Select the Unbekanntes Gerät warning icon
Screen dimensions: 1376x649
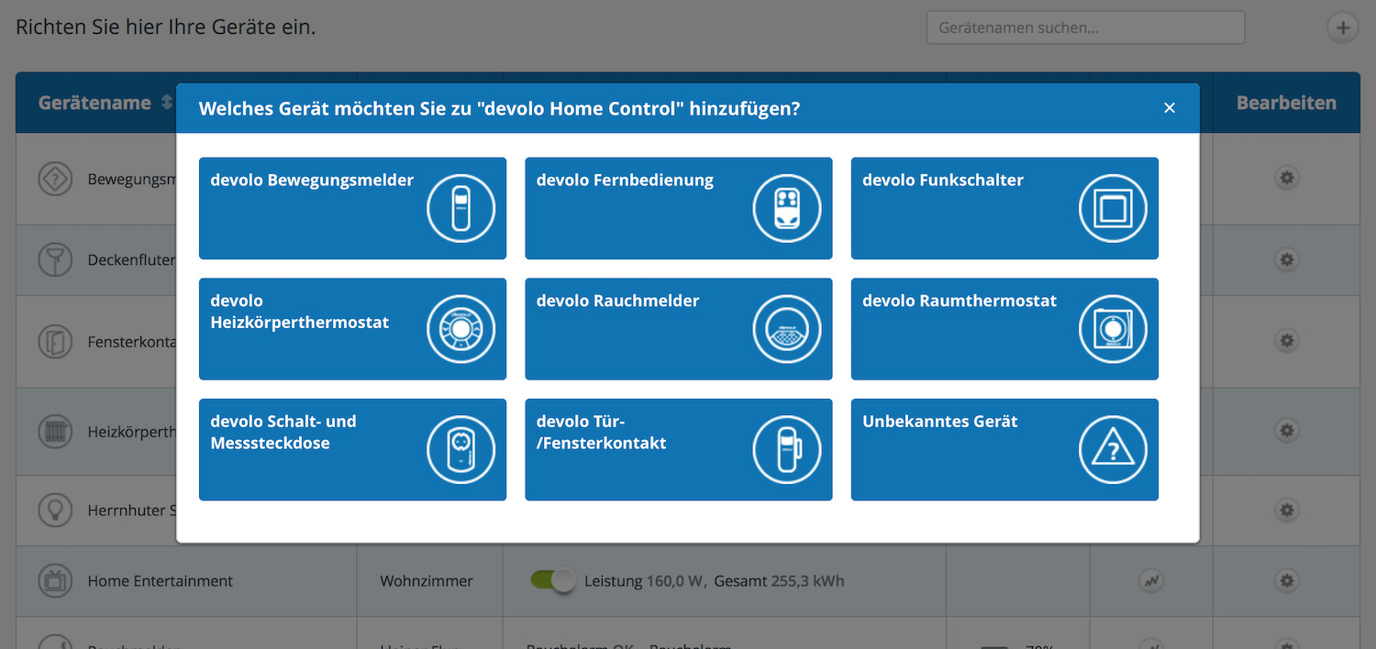1113,450
